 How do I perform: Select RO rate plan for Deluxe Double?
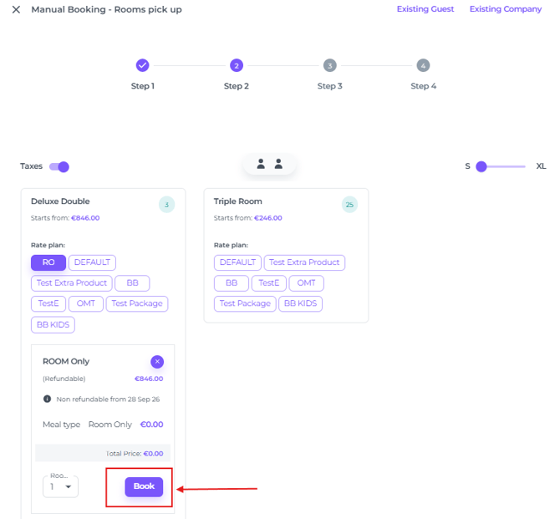click(x=48, y=262)
